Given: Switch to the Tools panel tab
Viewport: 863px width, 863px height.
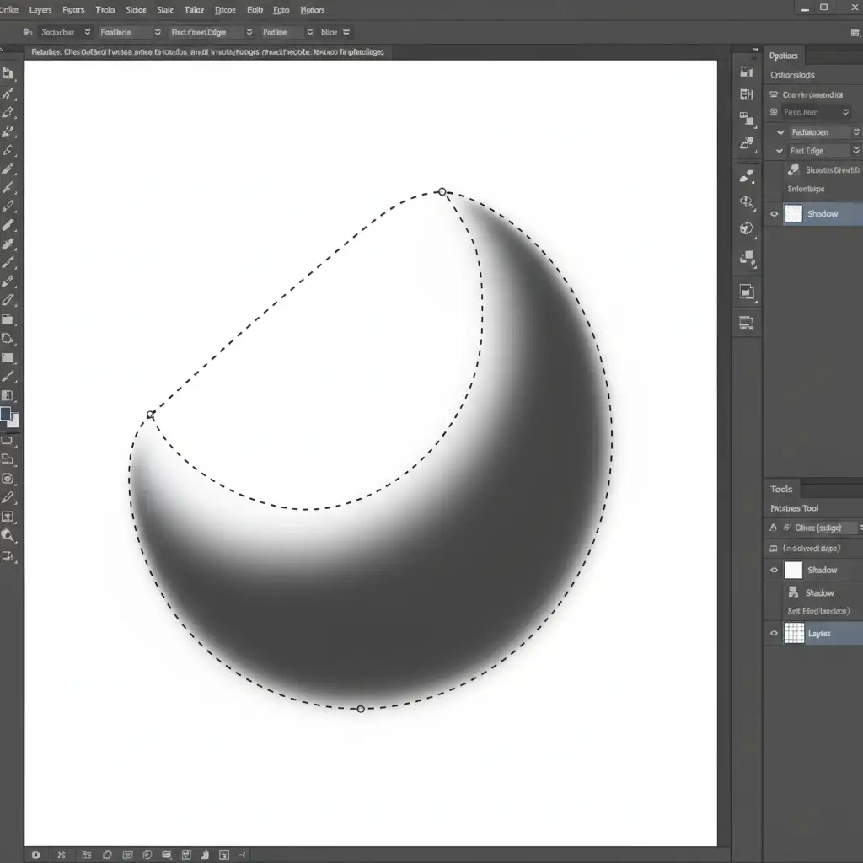Looking at the screenshot, I should coord(781,489).
